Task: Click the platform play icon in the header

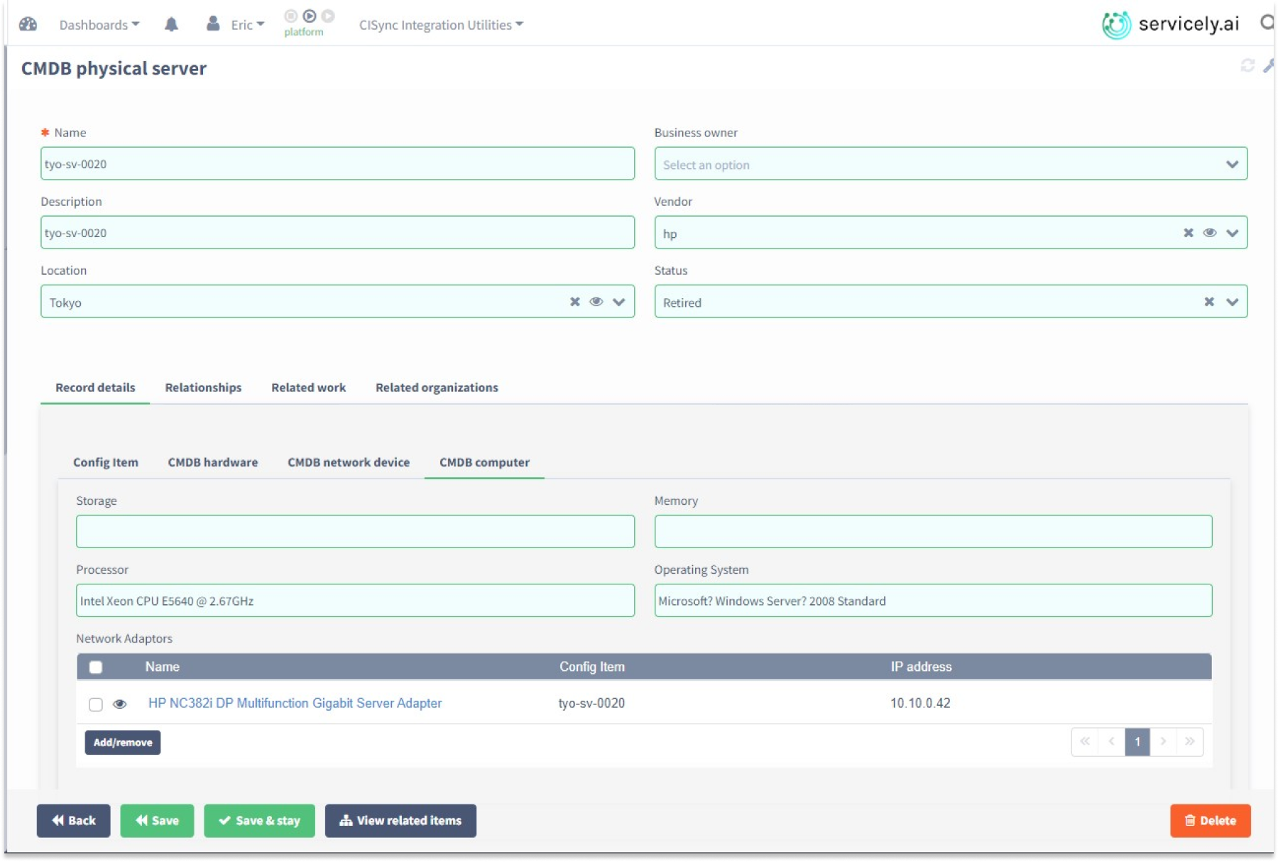Action: coord(310,14)
